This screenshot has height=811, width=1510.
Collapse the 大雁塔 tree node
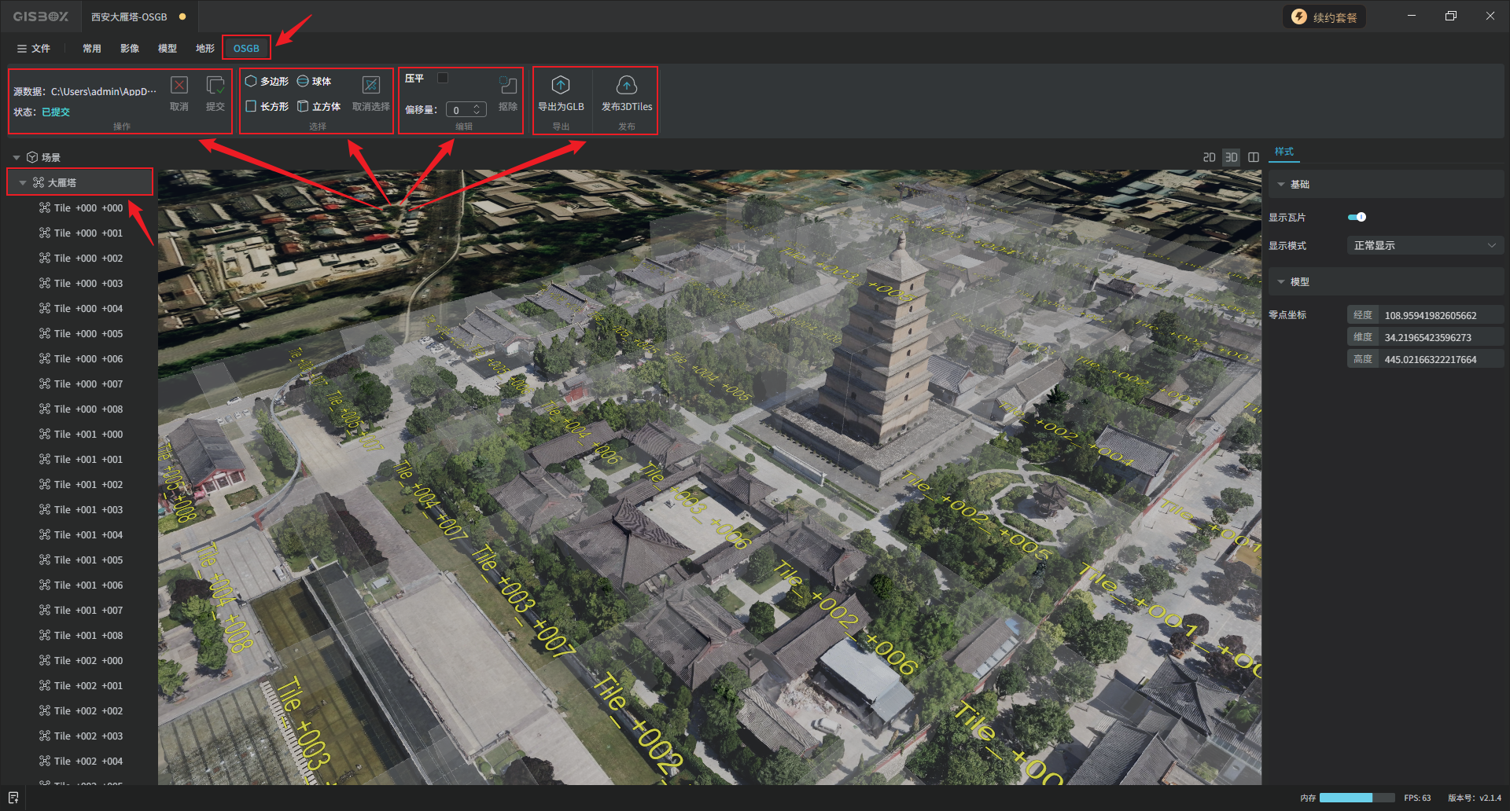23,183
